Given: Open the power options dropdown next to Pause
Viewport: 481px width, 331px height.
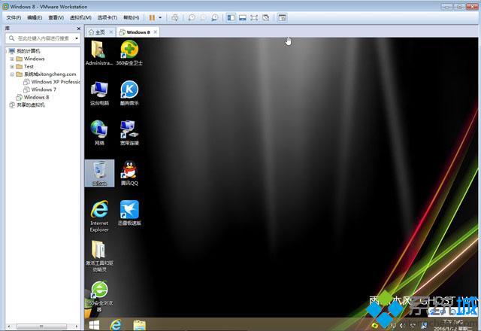Looking at the screenshot, I should click(x=160, y=18).
